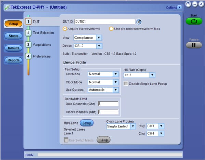Click the green Start run button

(x=194, y=21)
